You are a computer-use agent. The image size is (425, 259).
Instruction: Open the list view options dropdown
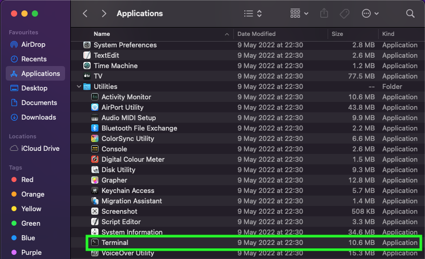click(253, 14)
